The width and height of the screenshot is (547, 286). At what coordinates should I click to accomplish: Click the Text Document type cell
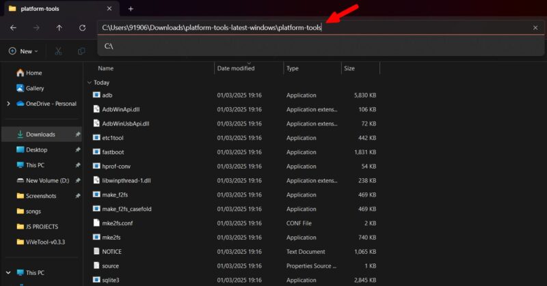click(x=306, y=251)
